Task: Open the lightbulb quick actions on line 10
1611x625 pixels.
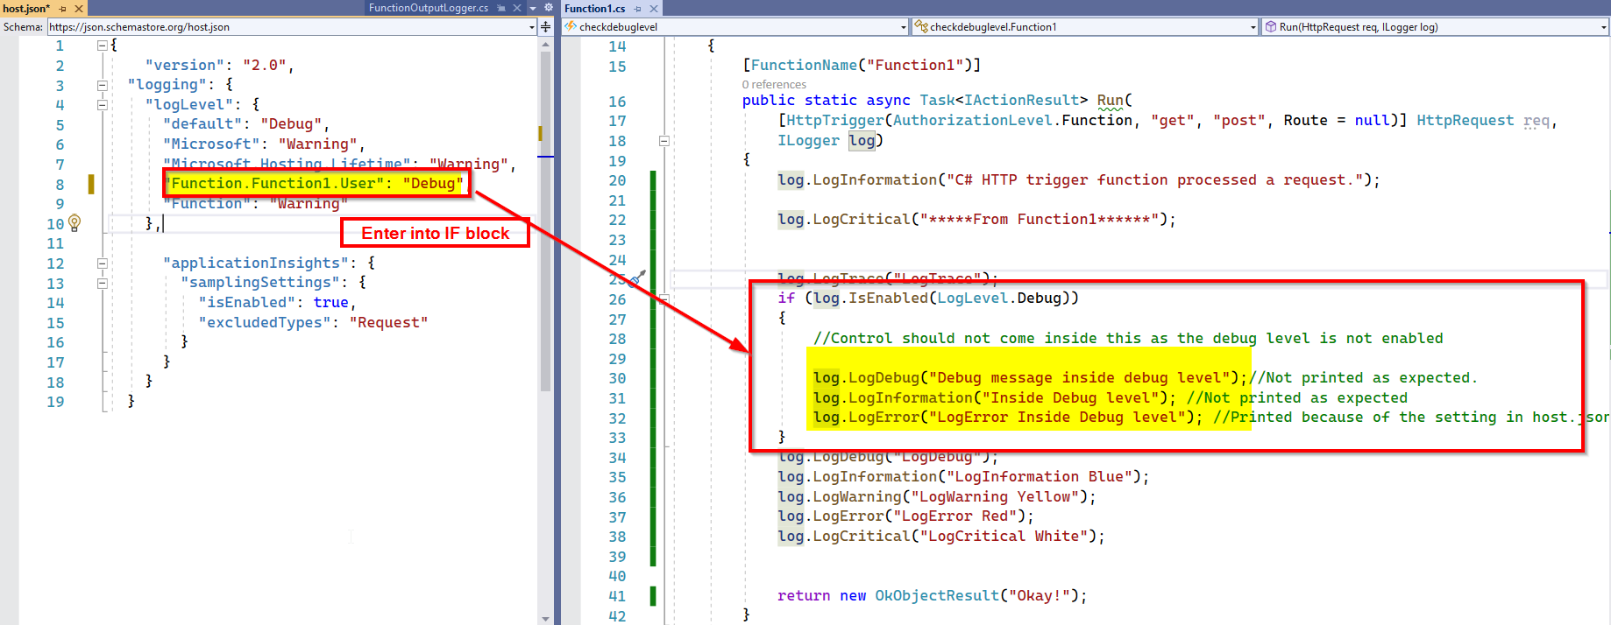Action: (x=75, y=223)
